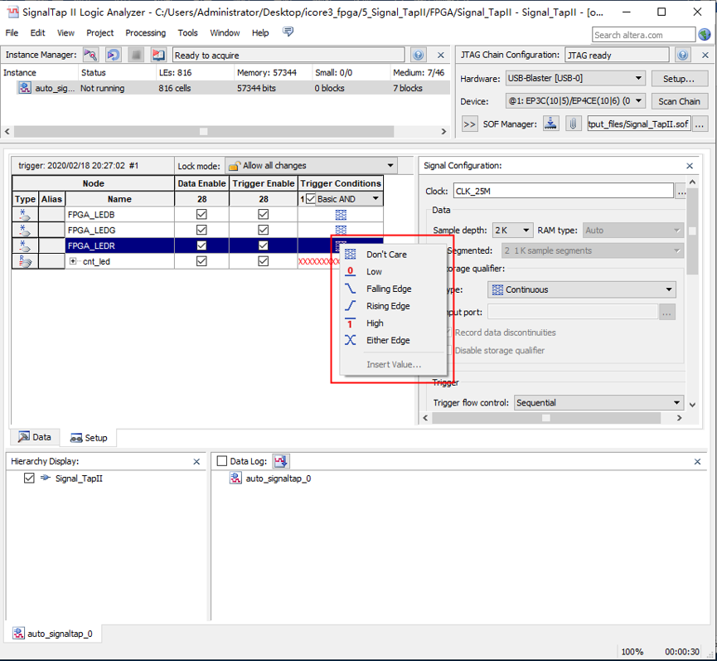Open the Lock mode dropdown
This screenshot has height=661, width=717.
(311, 166)
